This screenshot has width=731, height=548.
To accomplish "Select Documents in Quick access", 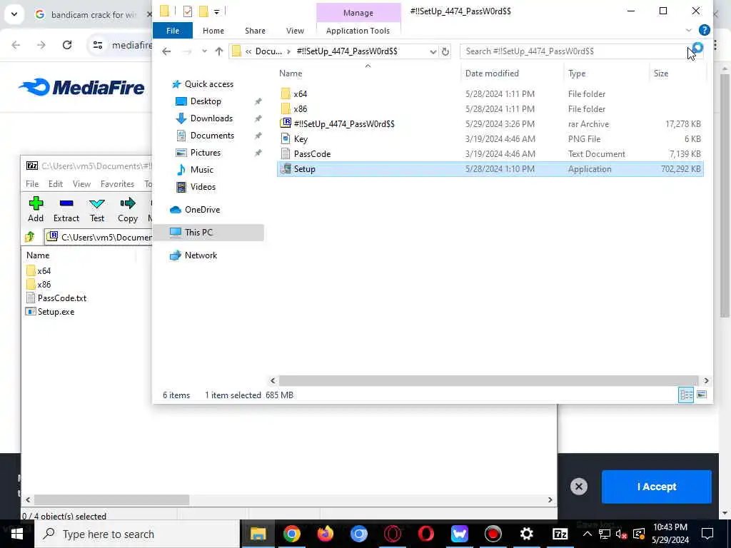I will 212,136.
